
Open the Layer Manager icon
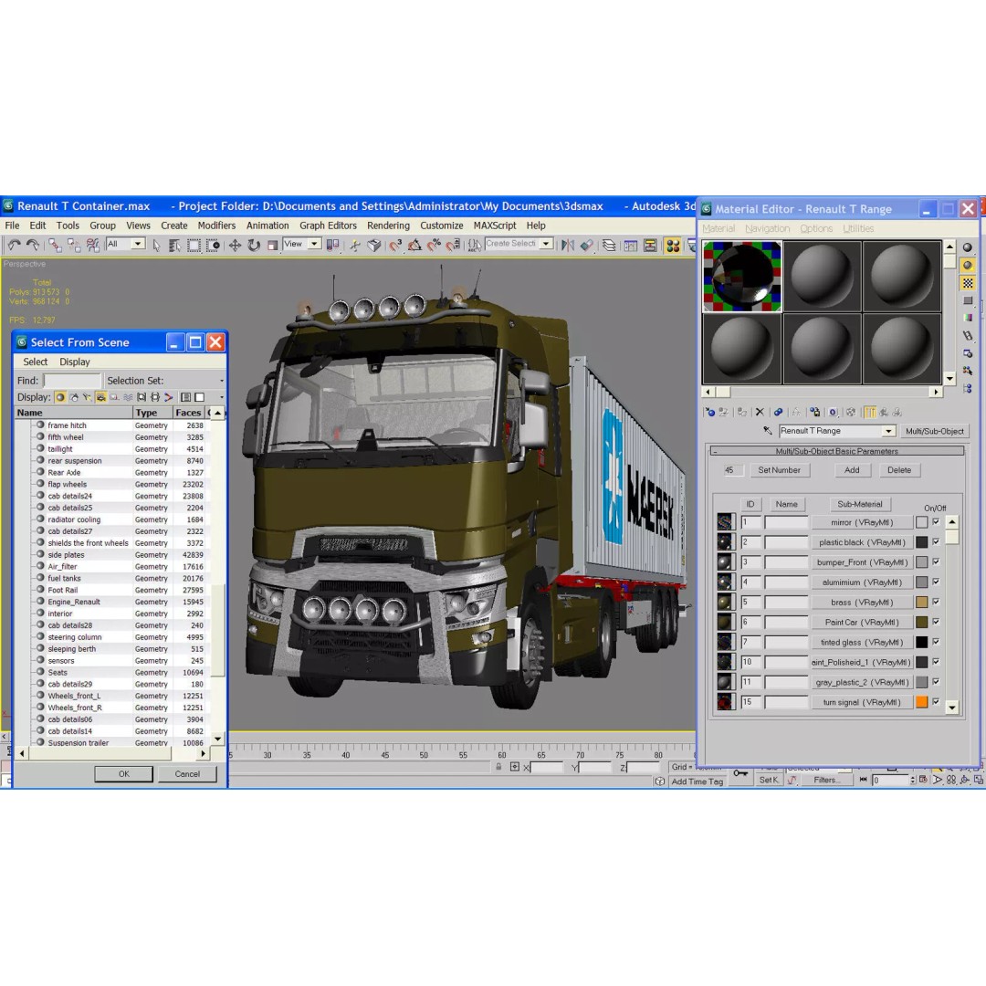click(x=609, y=246)
